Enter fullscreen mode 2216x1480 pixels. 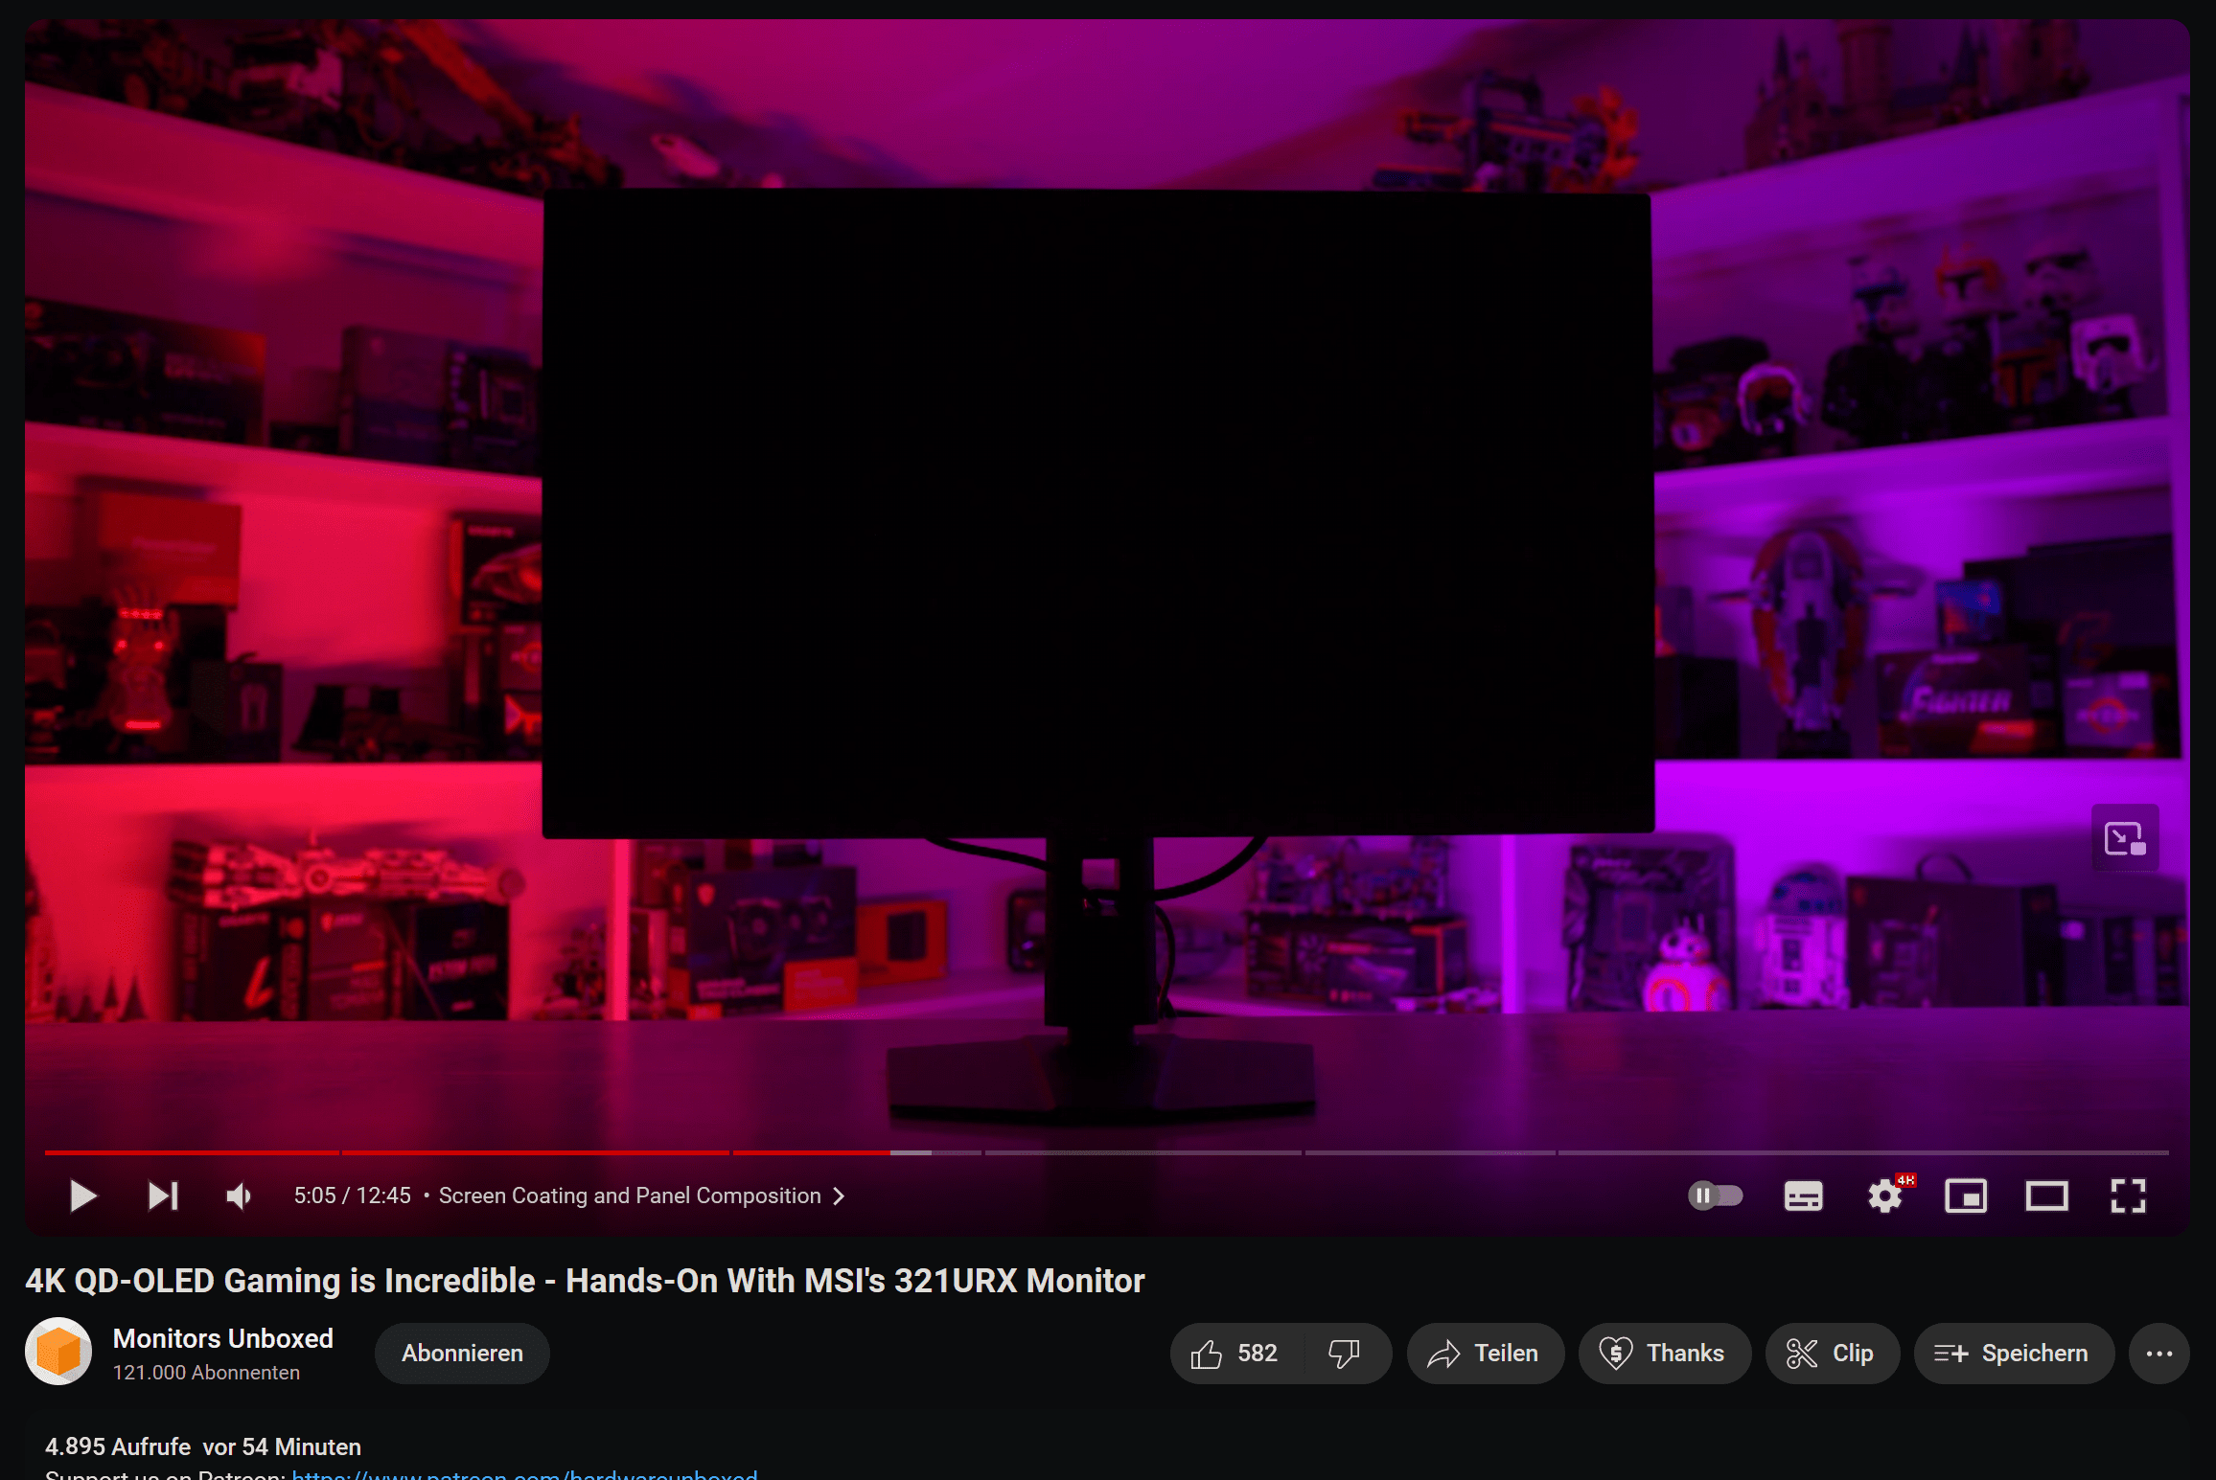2128,1195
